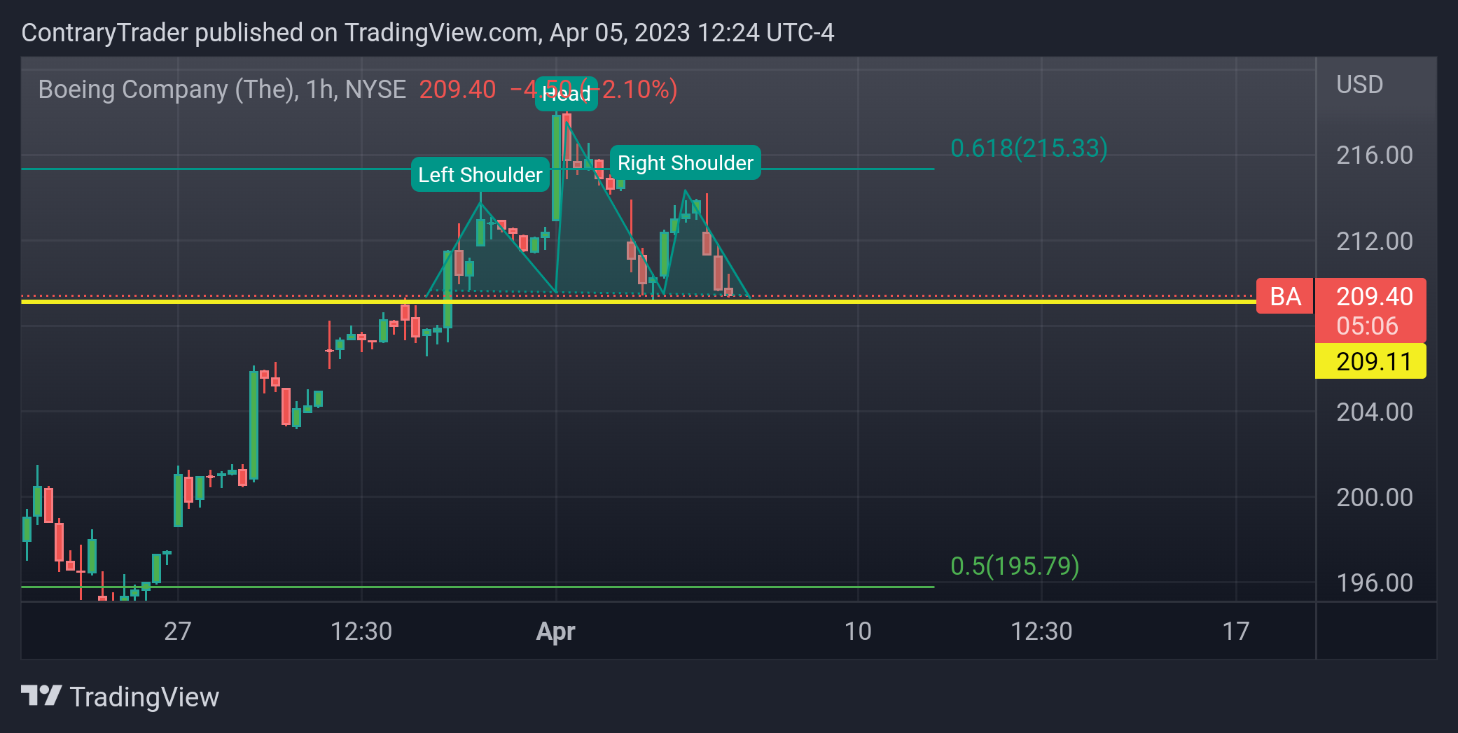The image size is (1458, 733).
Task: Click the USD currency label
Action: pyautogui.click(x=1359, y=85)
